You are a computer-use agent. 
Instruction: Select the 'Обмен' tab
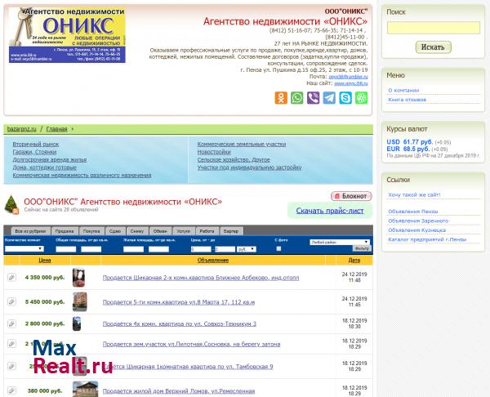point(160,231)
